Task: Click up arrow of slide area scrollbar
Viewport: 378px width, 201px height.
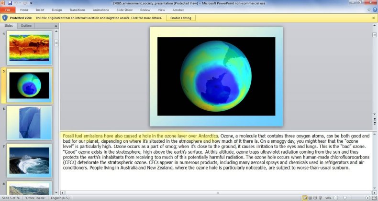Action: (374, 25)
